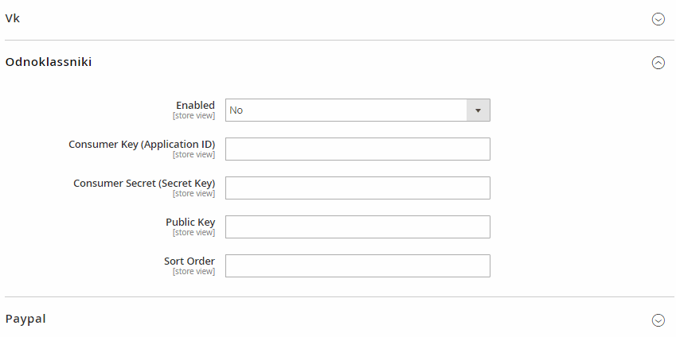This screenshot has width=676, height=337.
Task: Click the Enabled field label
Action: 195,105
